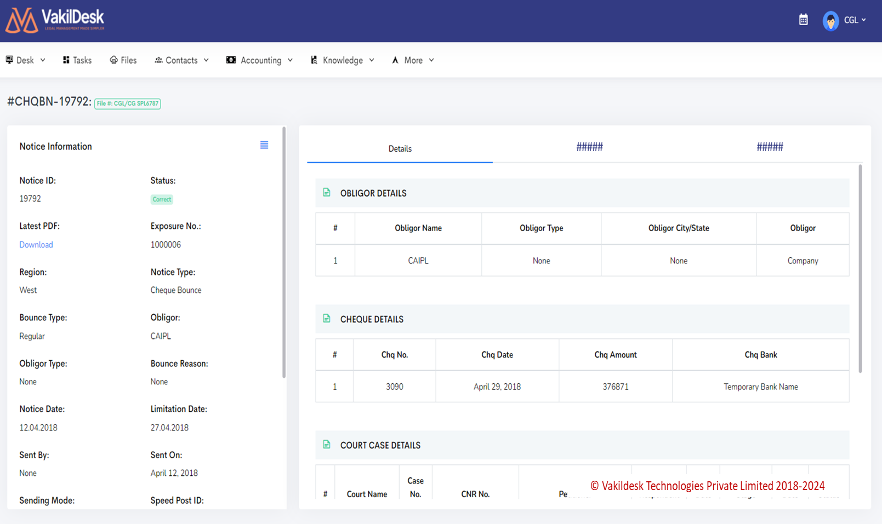Click the Obligor Type column header

point(541,228)
